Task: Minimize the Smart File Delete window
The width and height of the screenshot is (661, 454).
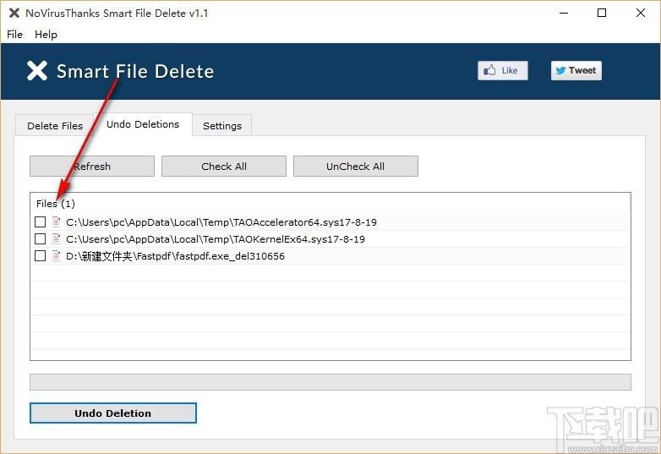Action: point(564,13)
